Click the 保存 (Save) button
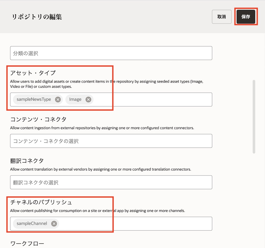265x248 pixels. pyautogui.click(x=246, y=17)
